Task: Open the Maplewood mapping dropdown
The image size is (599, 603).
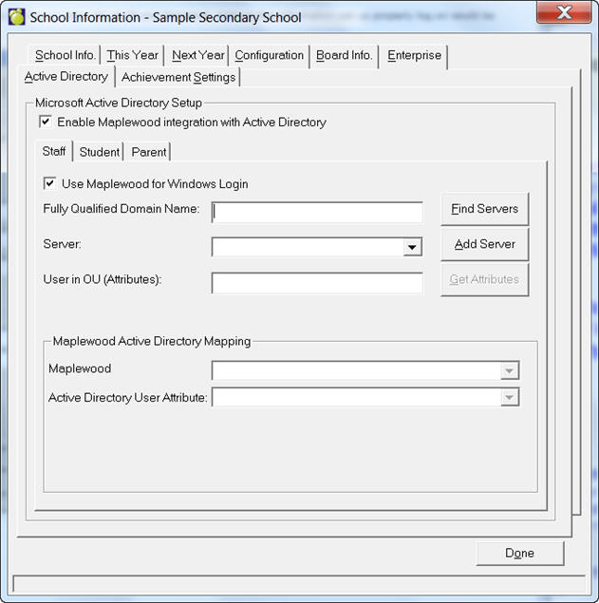Action: pos(510,370)
